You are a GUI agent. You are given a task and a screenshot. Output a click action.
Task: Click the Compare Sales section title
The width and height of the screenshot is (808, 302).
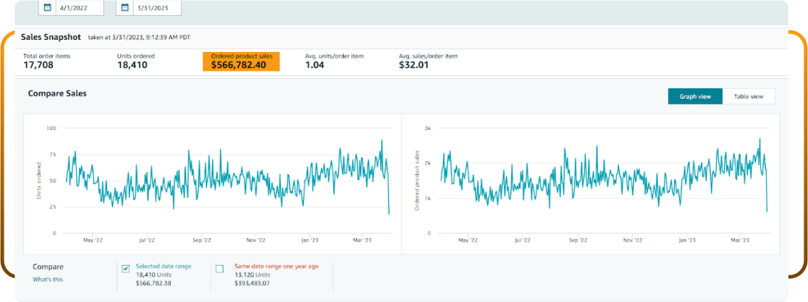pos(57,93)
